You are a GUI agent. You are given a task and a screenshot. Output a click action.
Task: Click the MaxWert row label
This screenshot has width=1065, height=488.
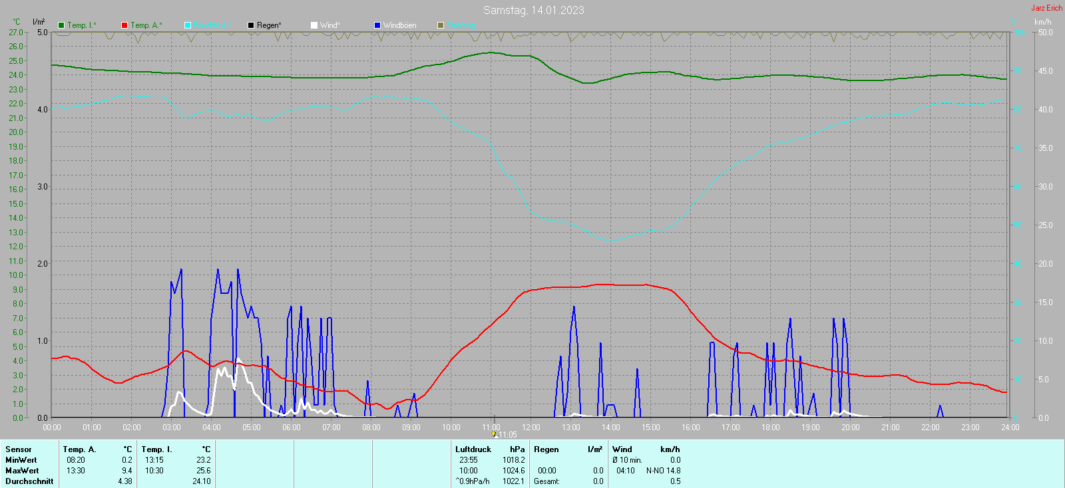pyautogui.click(x=22, y=471)
